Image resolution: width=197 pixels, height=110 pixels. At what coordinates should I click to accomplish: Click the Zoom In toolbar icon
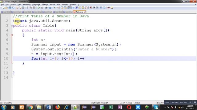tap(54, 8)
